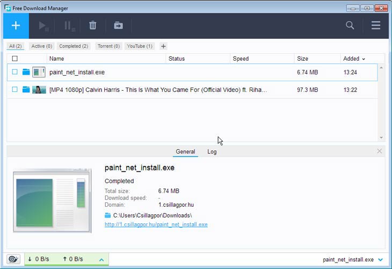Image resolution: width=392 pixels, height=269 pixels.
Task: Start downloads with the play icon
Action: (x=43, y=26)
